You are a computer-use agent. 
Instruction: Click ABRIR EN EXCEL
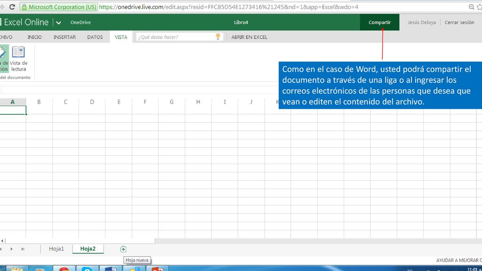pos(249,37)
